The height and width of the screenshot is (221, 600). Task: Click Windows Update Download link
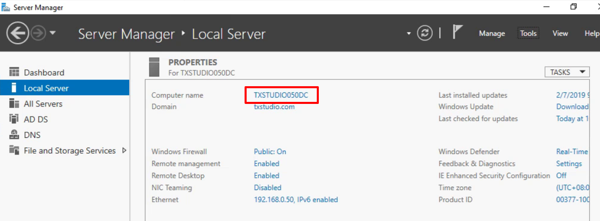(x=573, y=106)
